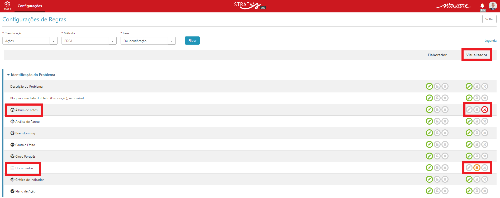This screenshot has height=198, width=500.
Task: Open the Legenda link
Action: [491, 41]
